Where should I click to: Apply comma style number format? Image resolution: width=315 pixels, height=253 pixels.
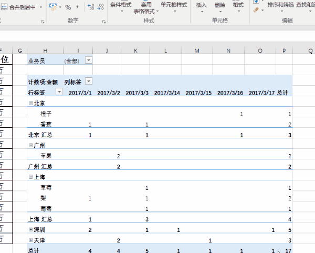click(77, 7)
